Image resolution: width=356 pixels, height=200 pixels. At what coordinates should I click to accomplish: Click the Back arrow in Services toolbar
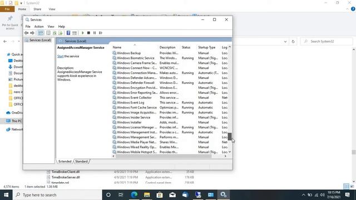tap(26, 33)
